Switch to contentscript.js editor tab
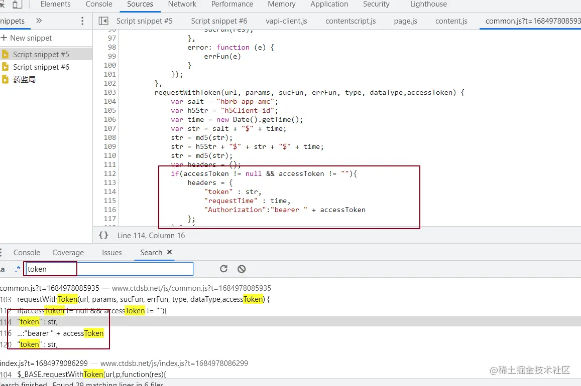The height and width of the screenshot is (386, 581). click(351, 21)
